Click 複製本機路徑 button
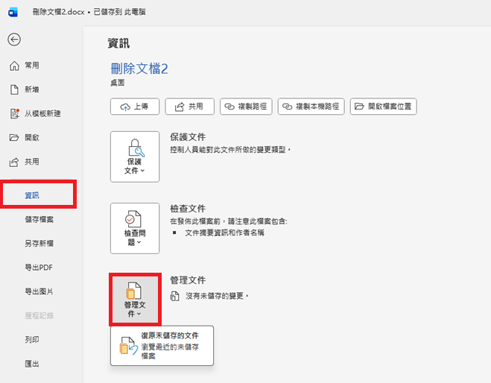Viewport: 491px width, 383px height. coord(311,107)
